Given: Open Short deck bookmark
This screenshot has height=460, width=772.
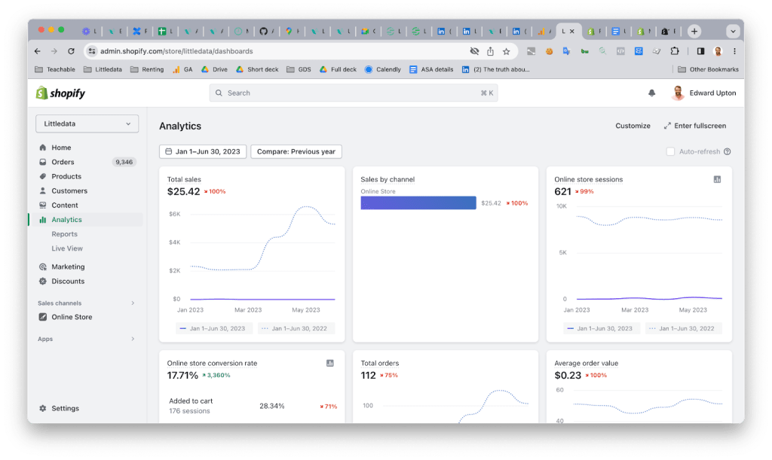Looking at the screenshot, I should 257,70.
